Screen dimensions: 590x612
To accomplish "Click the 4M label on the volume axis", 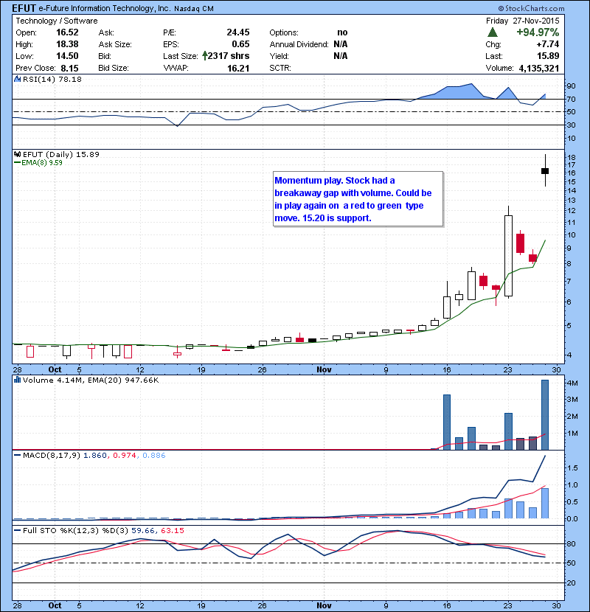I will [x=572, y=383].
